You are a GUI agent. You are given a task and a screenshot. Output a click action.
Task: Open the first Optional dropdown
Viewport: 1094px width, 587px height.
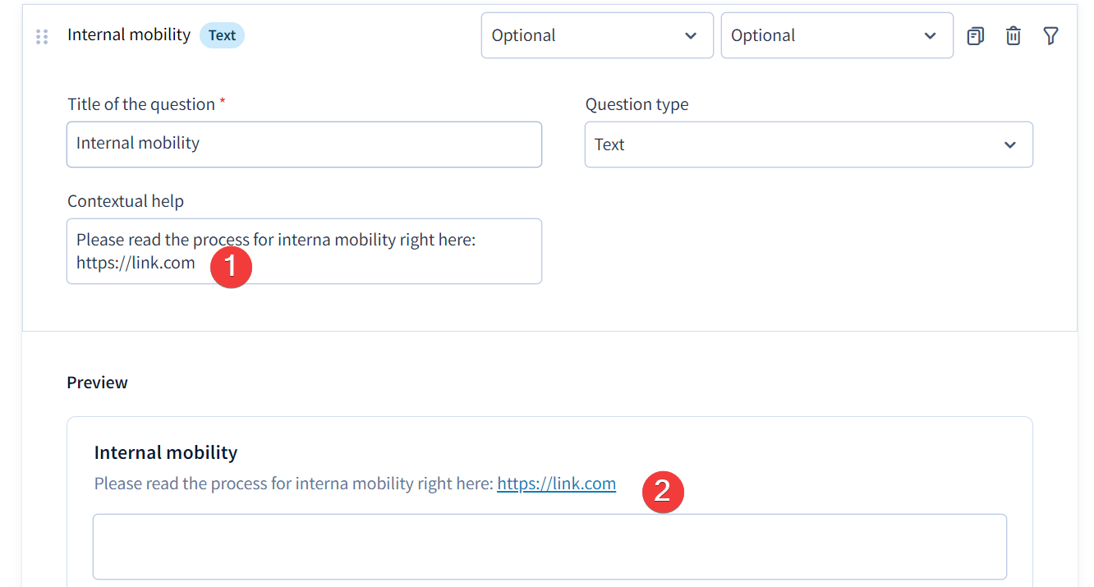tap(597, 35)
